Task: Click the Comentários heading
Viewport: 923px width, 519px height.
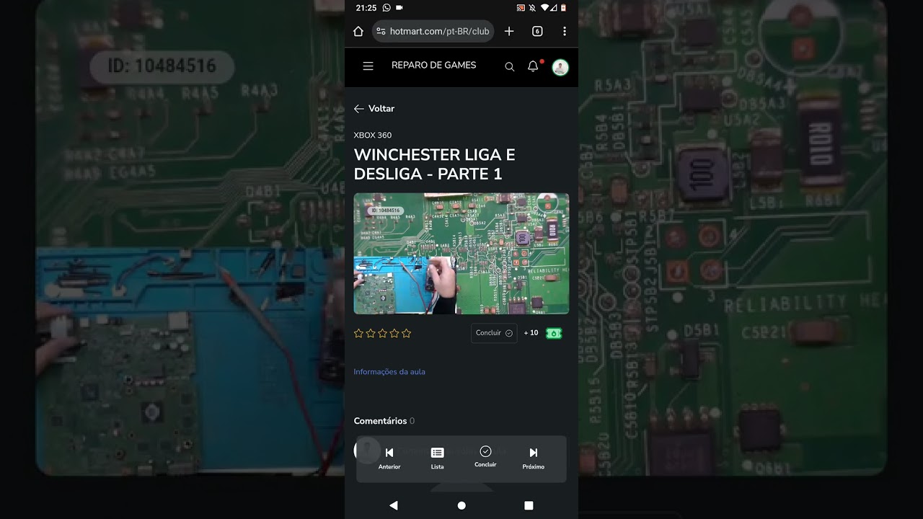Action: click(x=380, y=421)
